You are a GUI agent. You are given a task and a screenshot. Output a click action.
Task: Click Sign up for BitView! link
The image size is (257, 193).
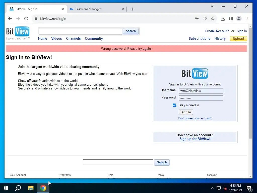tap(195, 139)
